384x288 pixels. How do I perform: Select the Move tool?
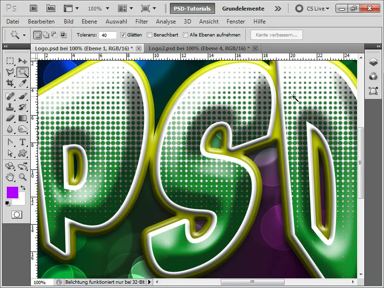point(23,60)
